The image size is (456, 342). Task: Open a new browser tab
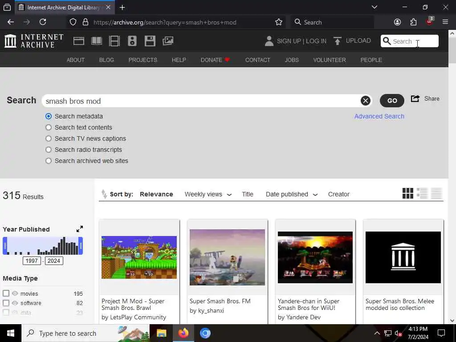[x=122, y=8]
